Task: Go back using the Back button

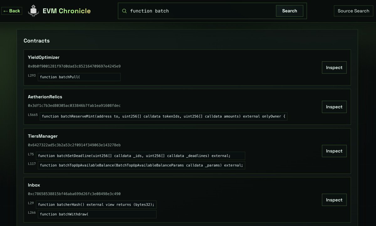Action: click(x=12, y=11)
